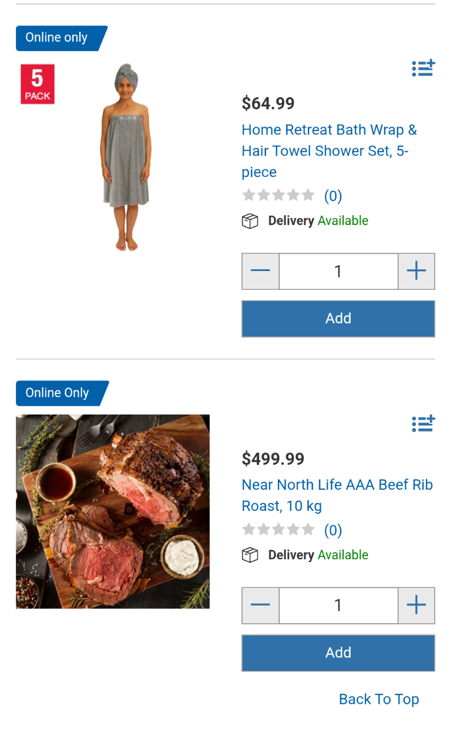Decrease beef rib roast quantity

click(260, 605)
